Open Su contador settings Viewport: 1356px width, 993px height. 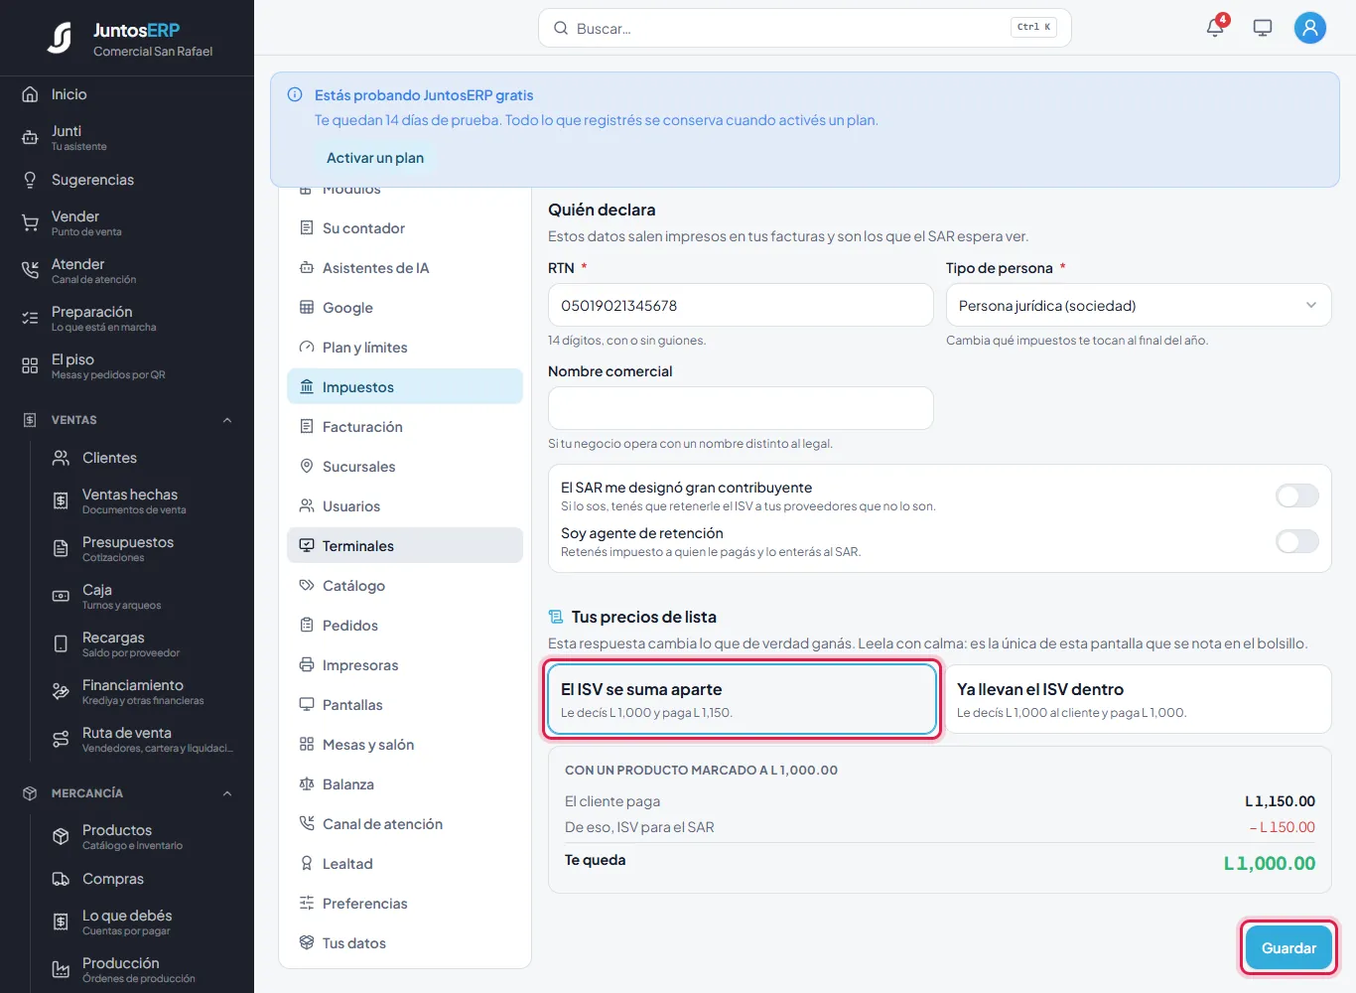coord(405,227)
